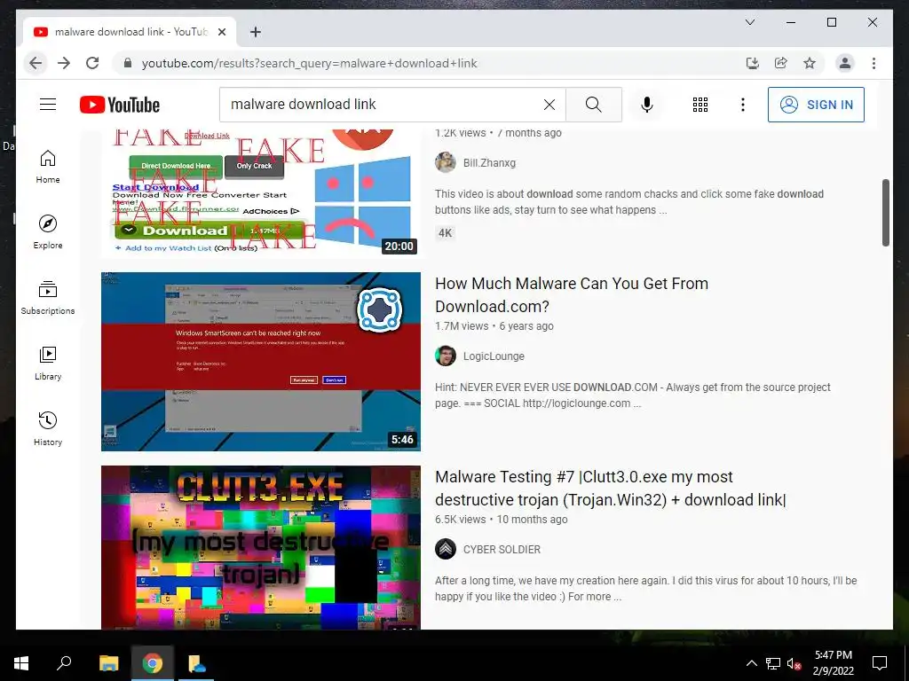Open the Download.com malware video thumbnail

click(261, 362)
